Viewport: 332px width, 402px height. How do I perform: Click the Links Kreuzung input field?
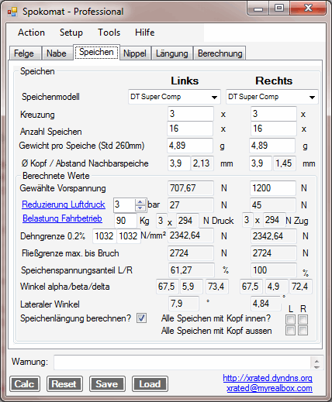[191, 114]
